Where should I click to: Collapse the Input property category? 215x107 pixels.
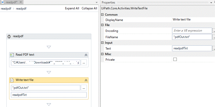point(102,43)
